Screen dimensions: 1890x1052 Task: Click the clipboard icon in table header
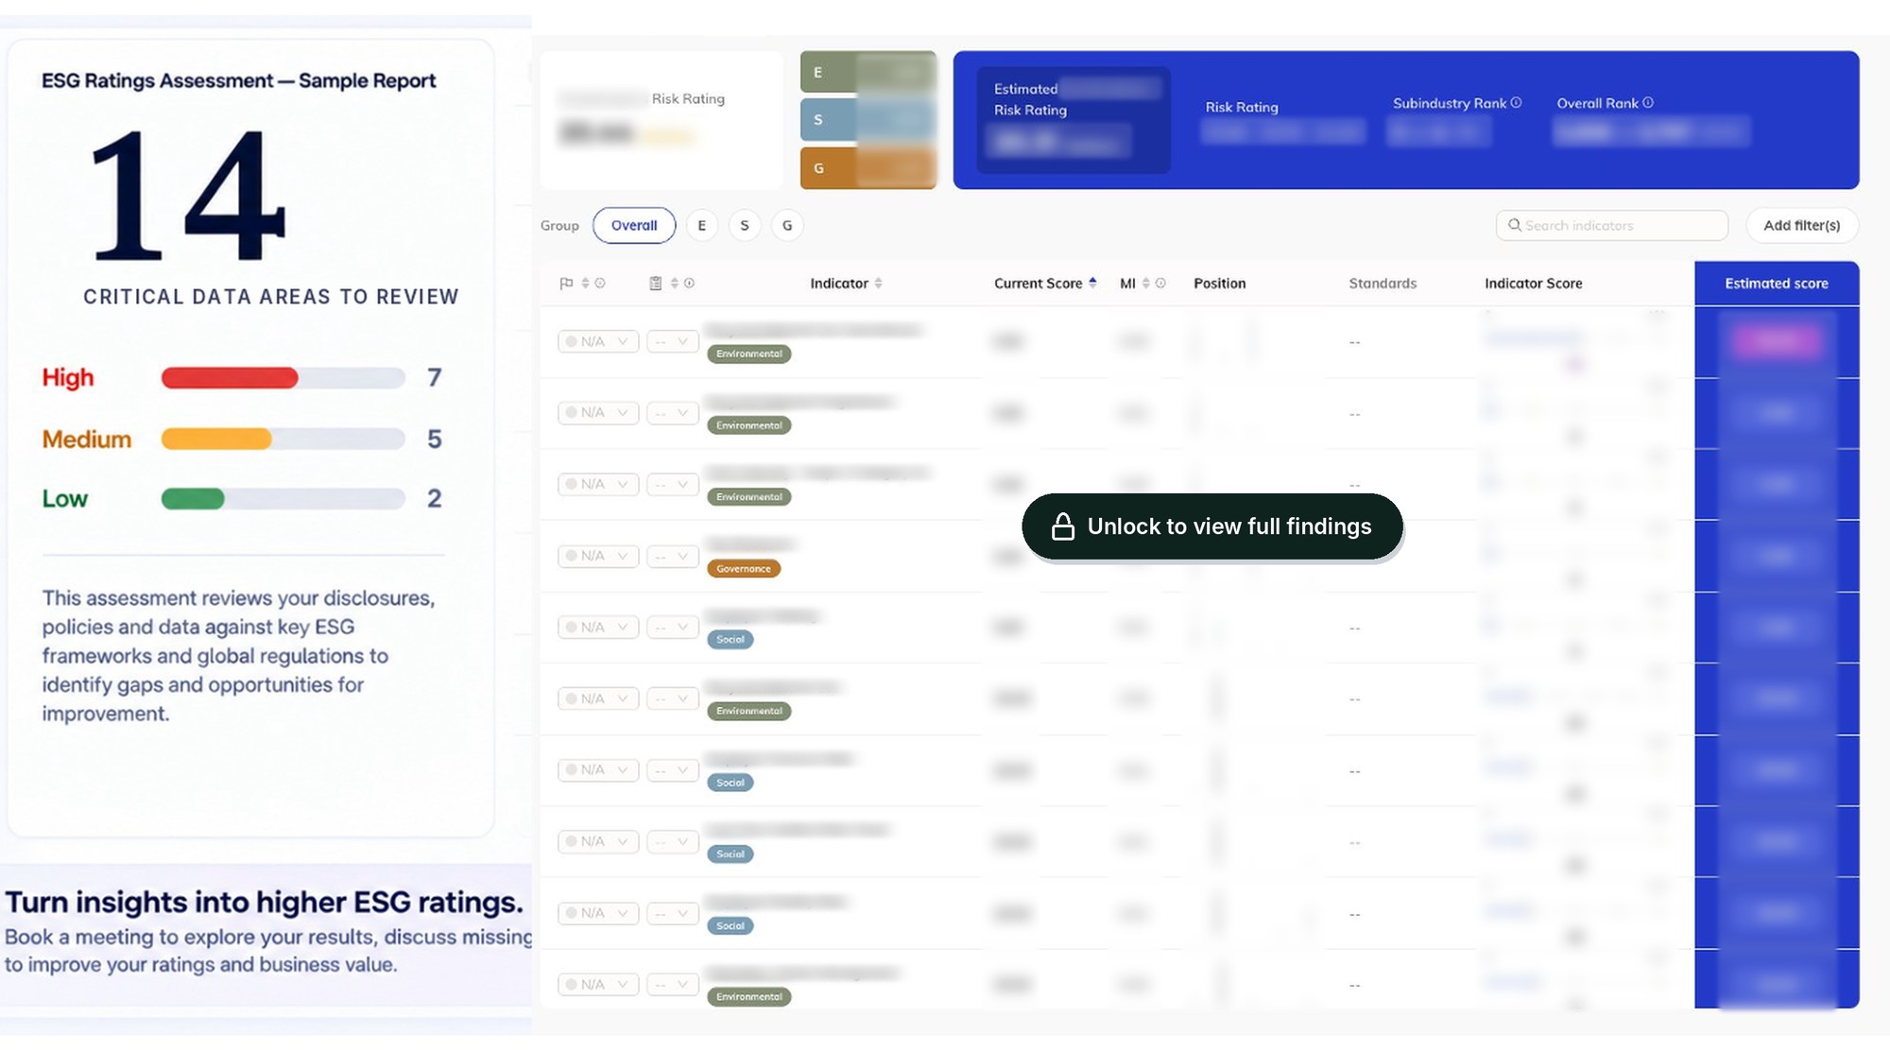656,284
